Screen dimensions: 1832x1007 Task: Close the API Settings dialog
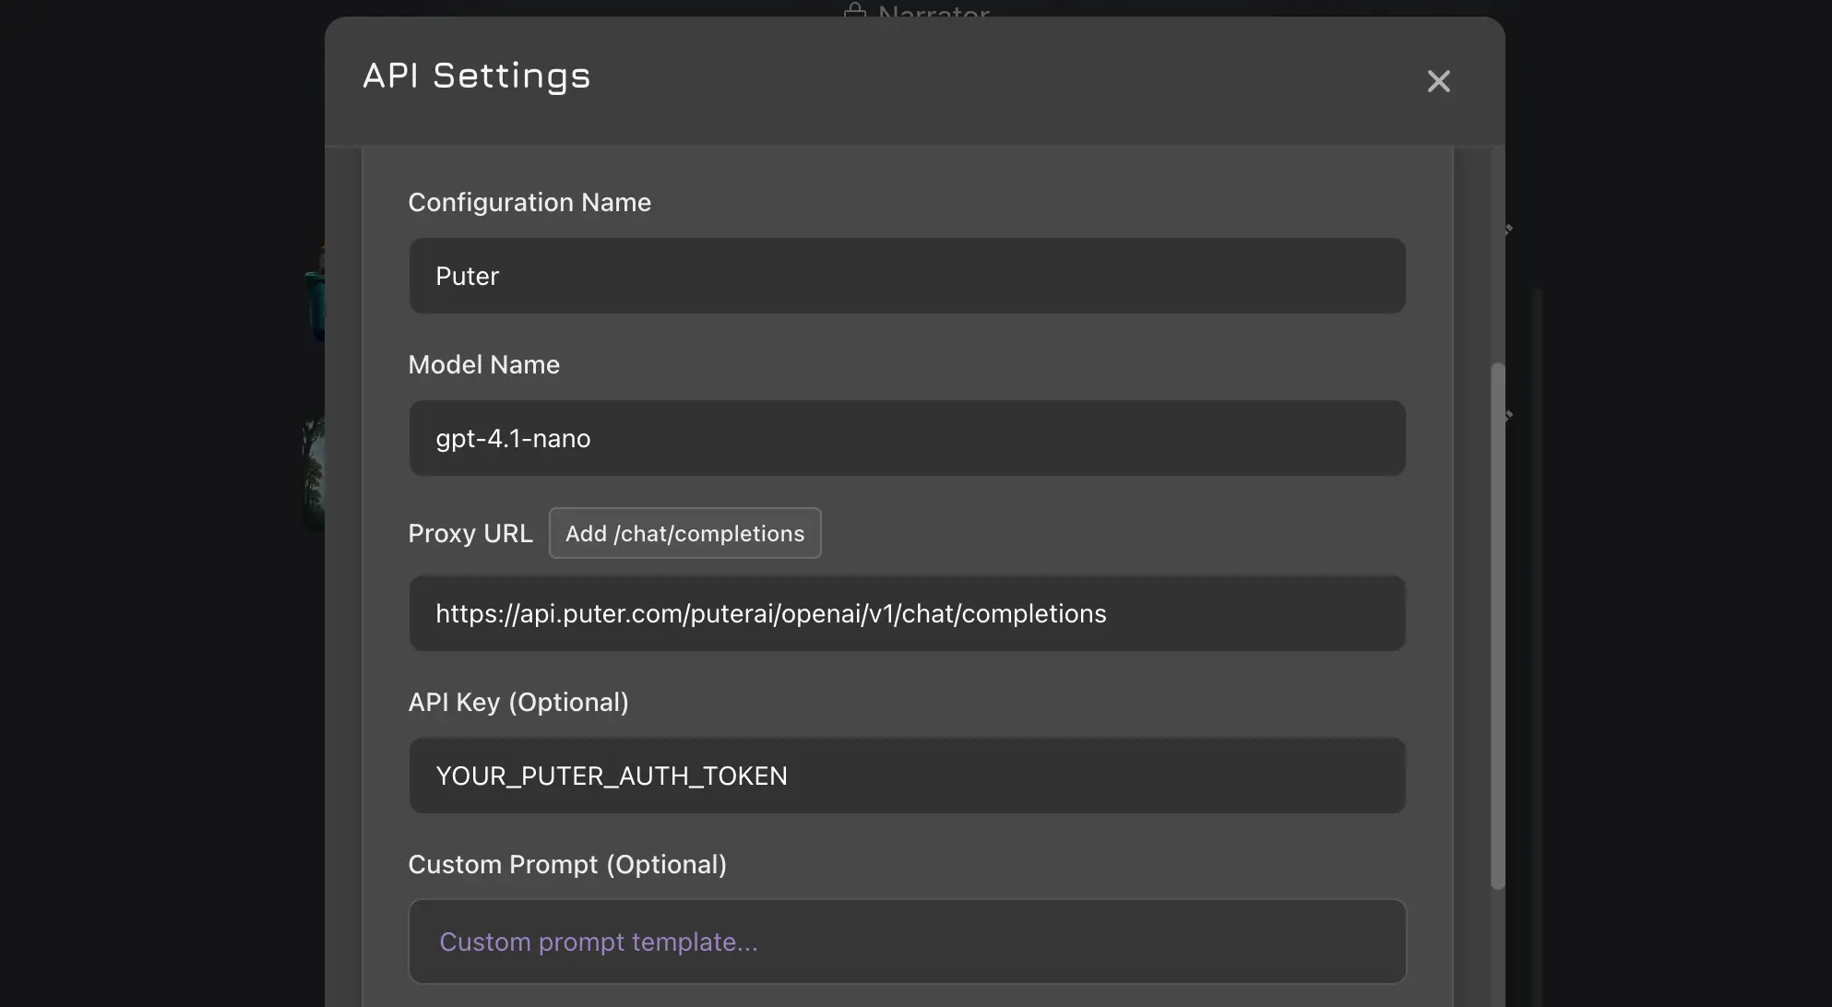1439,81
